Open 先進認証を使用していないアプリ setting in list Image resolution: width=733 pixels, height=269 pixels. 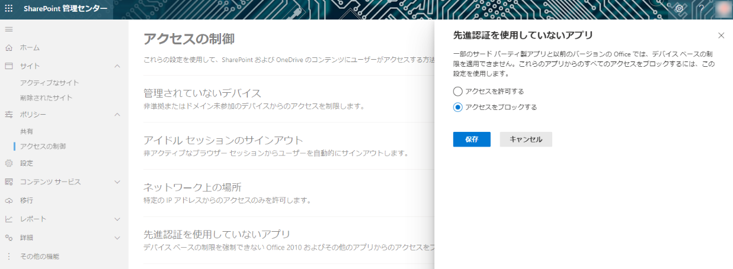[217, 234]
